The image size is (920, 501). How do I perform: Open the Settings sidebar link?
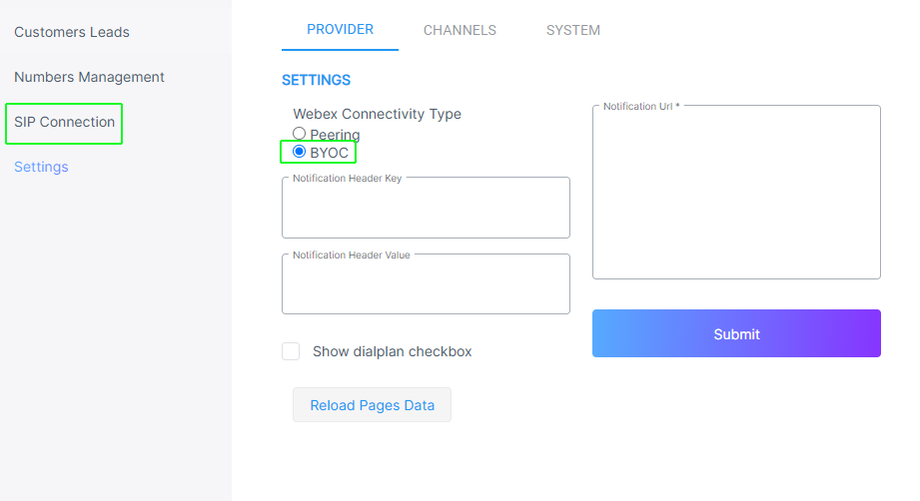(41, 167)
